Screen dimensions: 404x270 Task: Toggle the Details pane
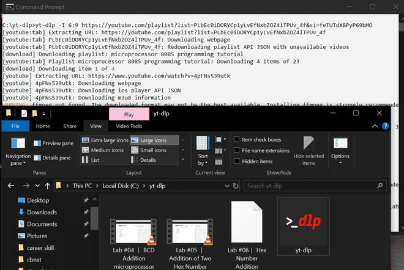click(x=52, y=158)
